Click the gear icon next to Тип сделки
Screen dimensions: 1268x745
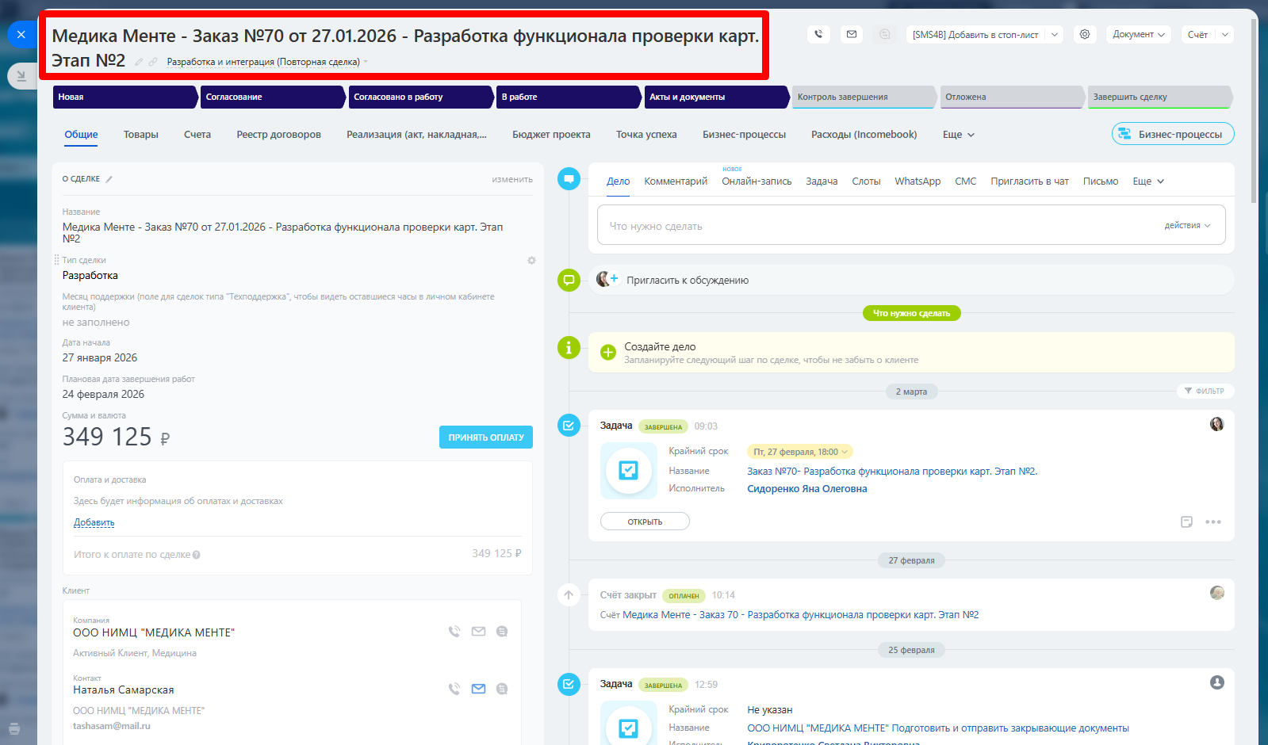click(531, 260)
